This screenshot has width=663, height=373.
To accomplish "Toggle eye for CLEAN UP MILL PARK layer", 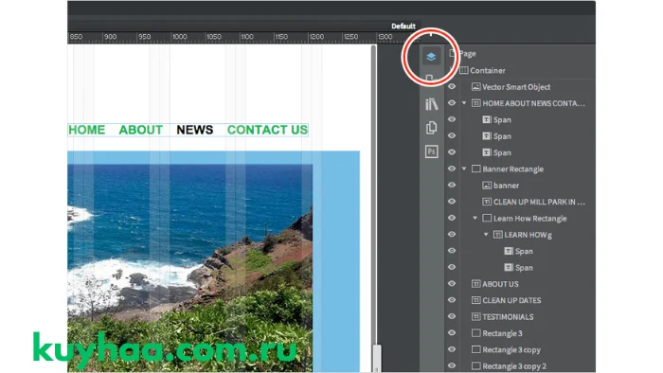I will pos(452,202).
